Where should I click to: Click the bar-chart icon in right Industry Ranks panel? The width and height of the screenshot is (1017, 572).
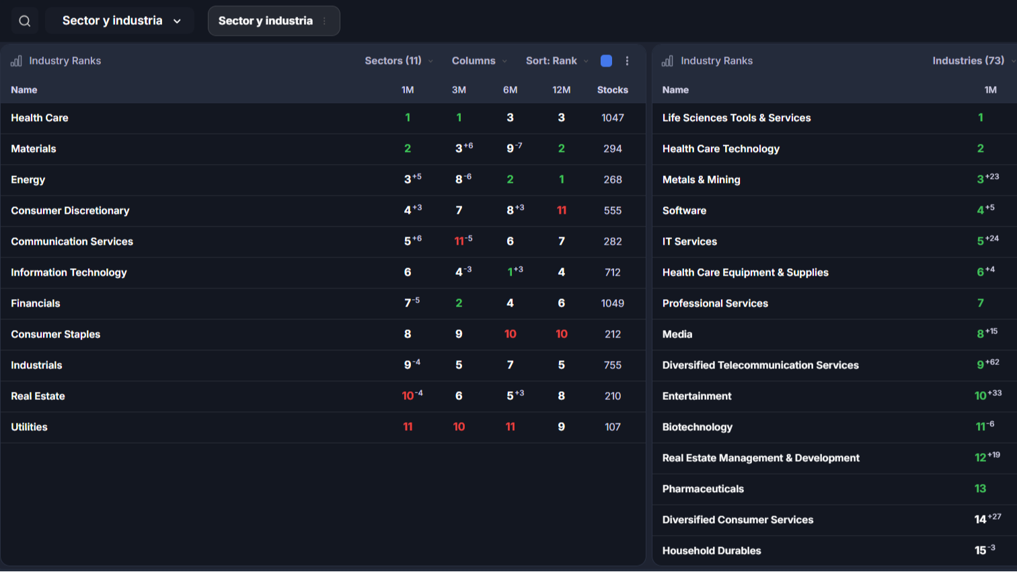(667, 61)
